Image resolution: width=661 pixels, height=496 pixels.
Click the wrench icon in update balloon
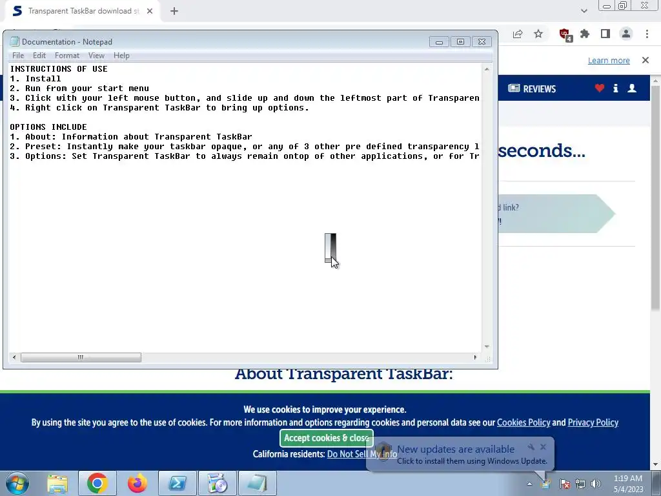point(531,447)
